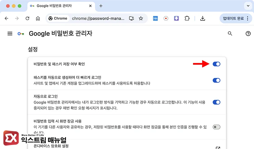The height and width of the screenshot is (149, 254).
Task: Open the home page button
Action: [38, 19]
